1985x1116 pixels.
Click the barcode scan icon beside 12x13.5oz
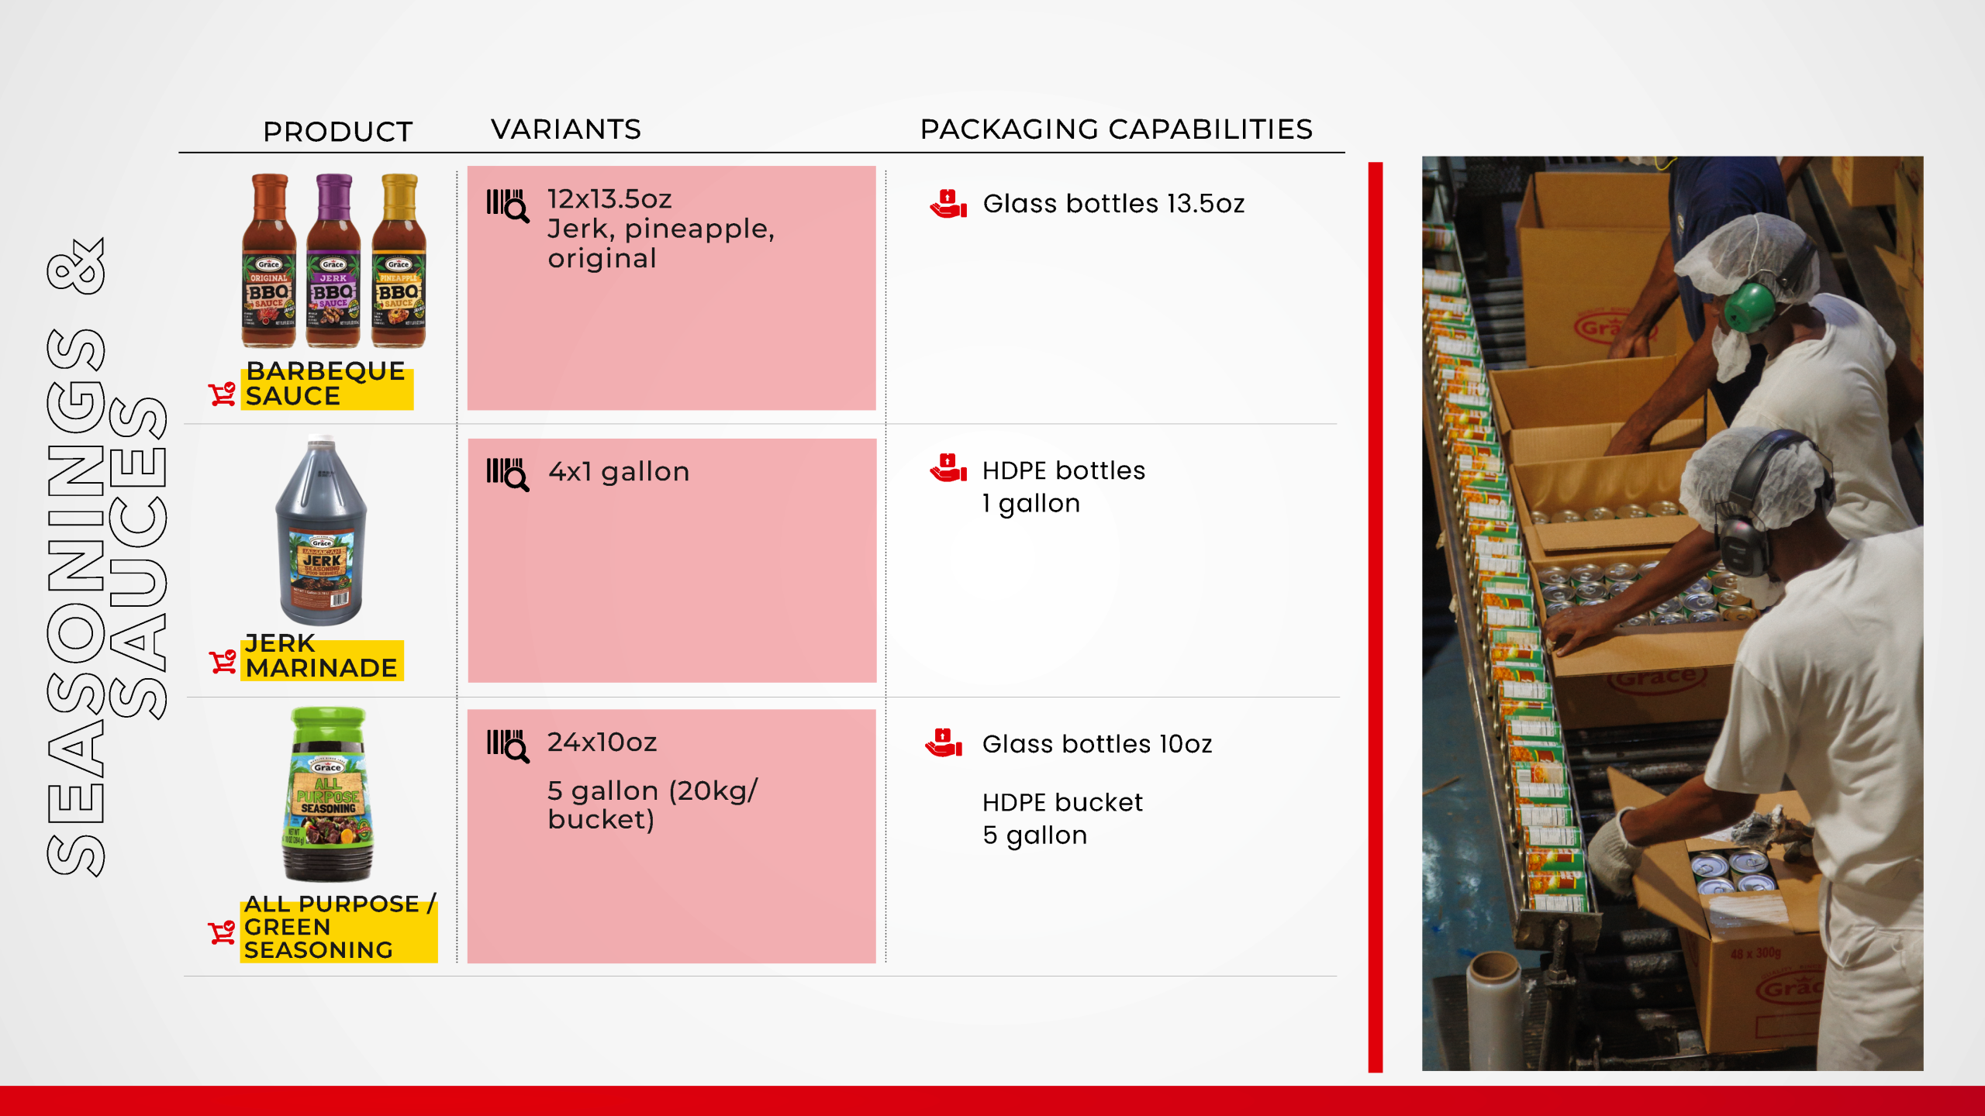(x=507, y=205)
